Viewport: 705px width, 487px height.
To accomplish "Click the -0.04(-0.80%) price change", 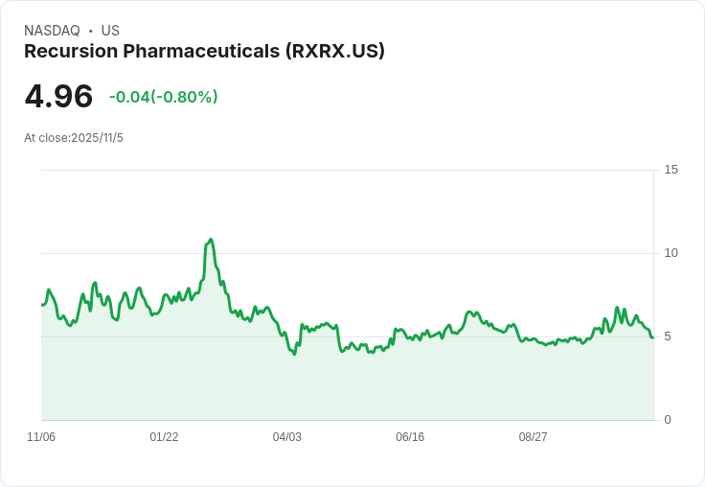I will pyautogui.click(x=163, y=97).
